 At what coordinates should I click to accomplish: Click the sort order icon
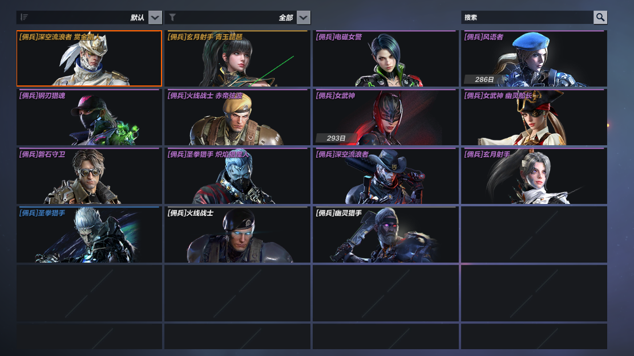pos(25,17)
